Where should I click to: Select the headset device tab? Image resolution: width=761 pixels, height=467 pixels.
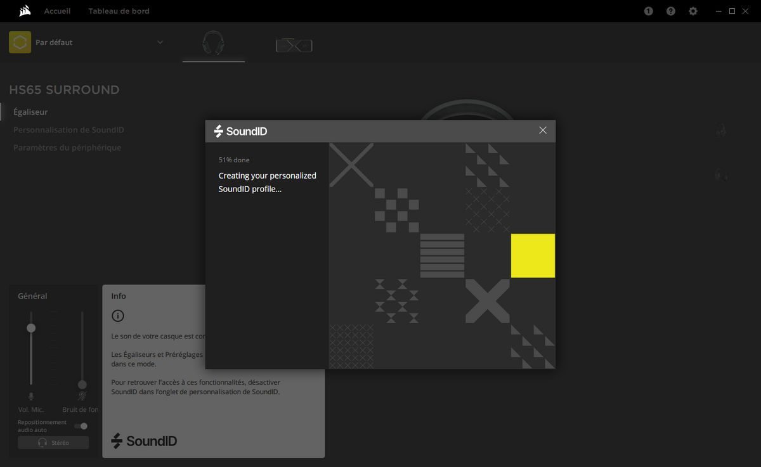coord(213,44)
